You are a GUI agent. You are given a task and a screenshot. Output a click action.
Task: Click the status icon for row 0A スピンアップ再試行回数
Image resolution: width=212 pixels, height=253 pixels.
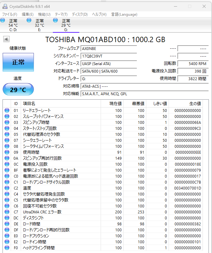coord(7,158)
